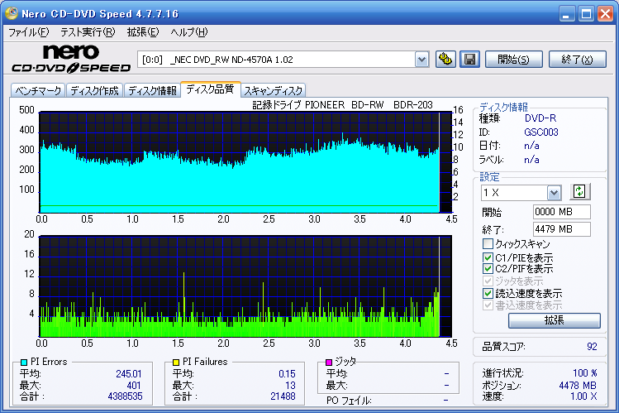619x413 pixels.
Task: Switch to the ディスク作成 tab
Action: (94, 91)
